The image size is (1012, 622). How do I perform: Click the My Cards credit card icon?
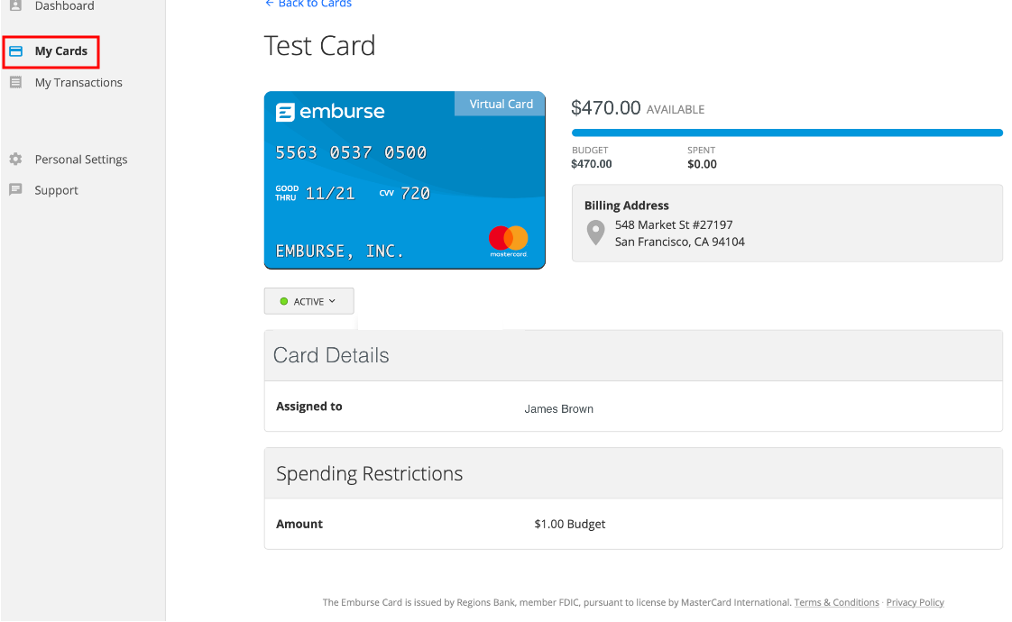point(15,51)
